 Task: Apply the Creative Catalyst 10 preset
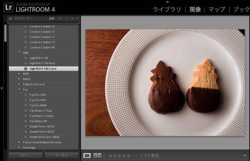point(42,27)
